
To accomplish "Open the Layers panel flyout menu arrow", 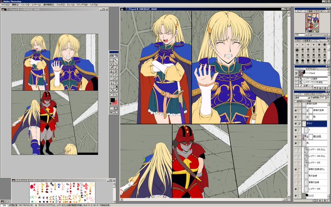I will coord(329,94).
